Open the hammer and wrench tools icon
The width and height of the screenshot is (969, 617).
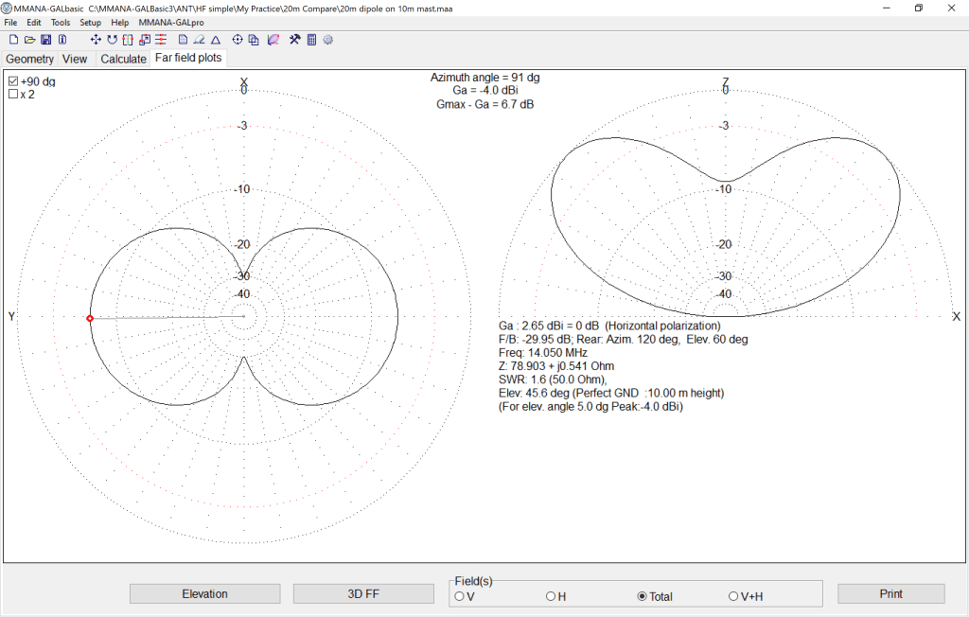[x=294, y=40]
